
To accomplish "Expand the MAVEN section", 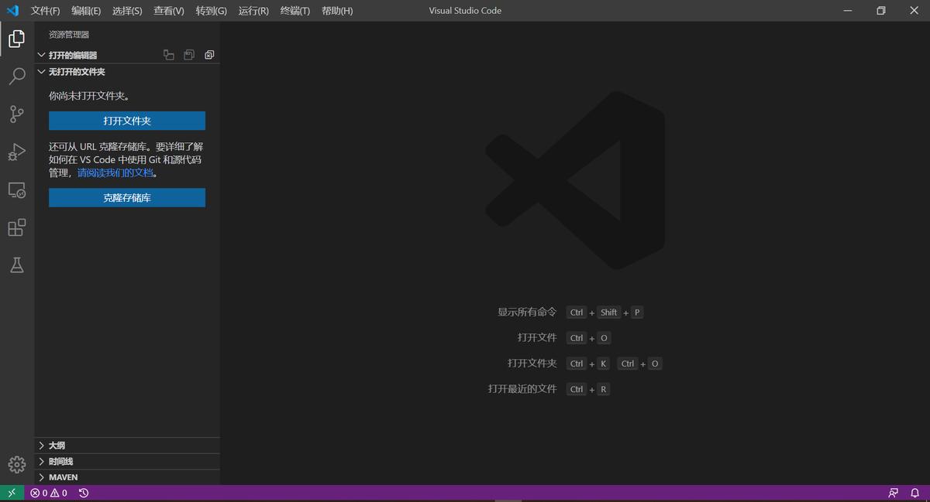I will coord(60,477).
